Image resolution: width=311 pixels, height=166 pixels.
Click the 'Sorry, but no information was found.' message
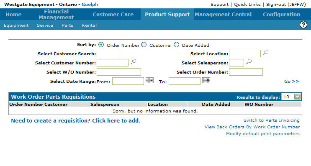[155, 111]
